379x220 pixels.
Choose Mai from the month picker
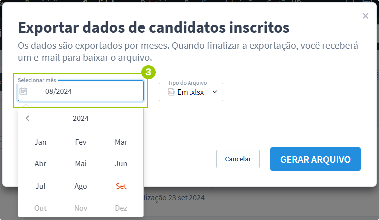[x=81, y=164]
